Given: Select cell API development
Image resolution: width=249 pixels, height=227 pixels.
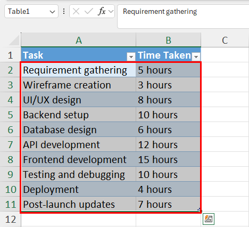Looking at the screenshot, I should click(78, 144).
